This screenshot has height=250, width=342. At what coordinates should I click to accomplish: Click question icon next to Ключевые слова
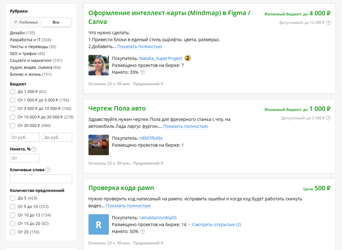[48, 170]
